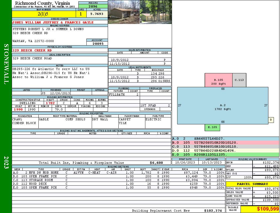Select ELECTRIC fuel type value
Screen dimensions: 280x213
pyautogui.click(x=153, y=119)
